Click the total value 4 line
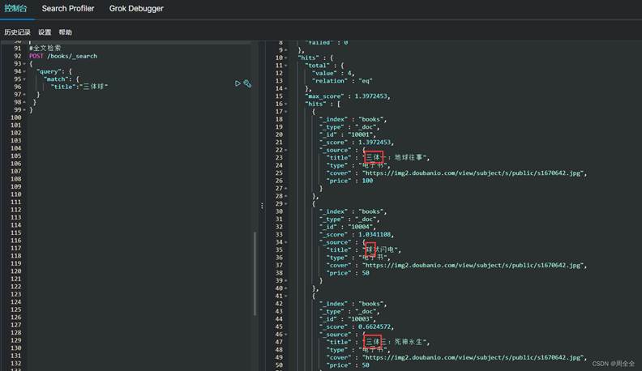Viewport: 642px width, 371px height. [333, 73]
